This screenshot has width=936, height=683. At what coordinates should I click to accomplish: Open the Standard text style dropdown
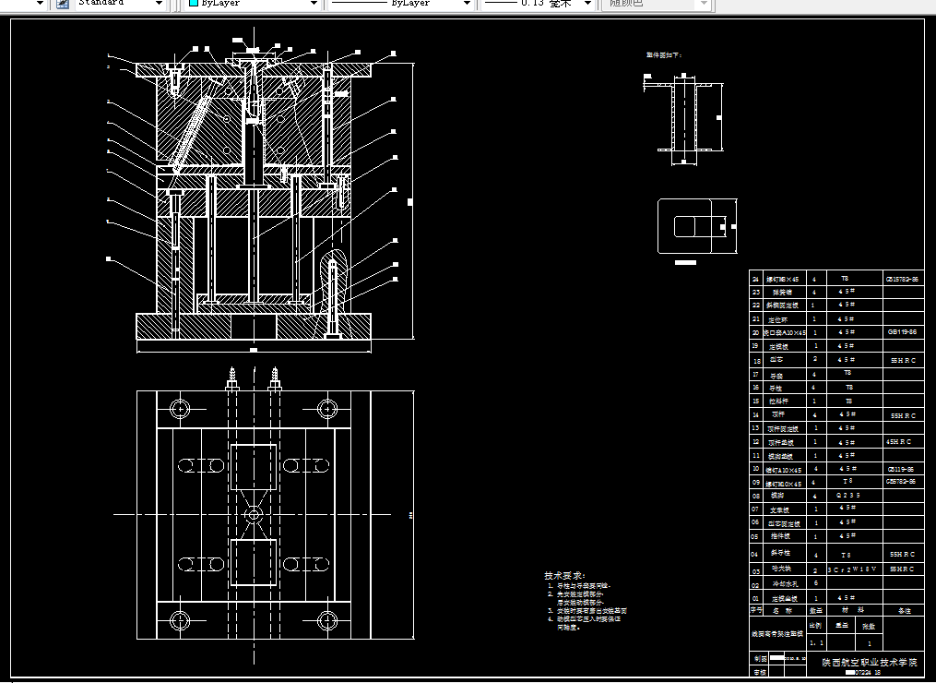tap(121, 3)
